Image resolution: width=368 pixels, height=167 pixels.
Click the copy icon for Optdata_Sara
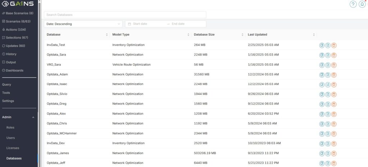[x=322, y=55]
